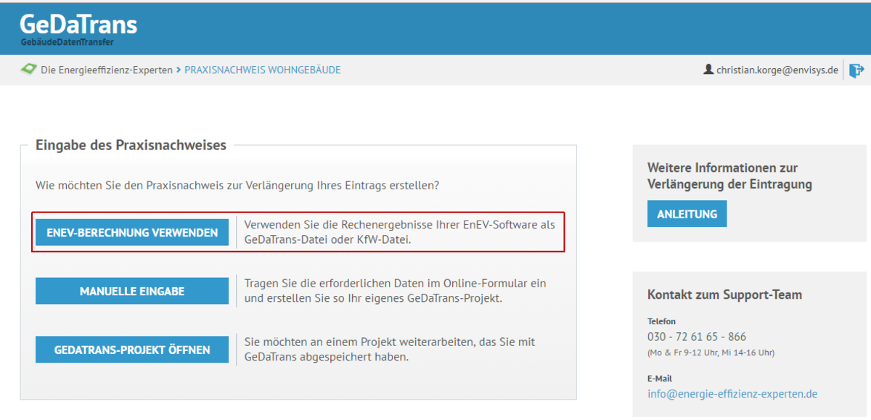Click the Weitere Informationen zur Verlängerung heading
The image size is (871, 420).
coord(729,176)
